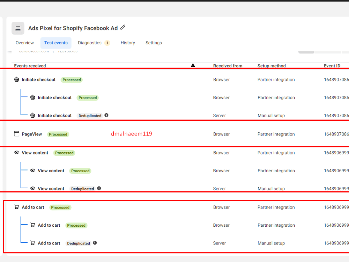Image resolution: width=349 pixels, height=262 pixels.
Task: Sort events by the Event ID column
Action: point(332,66)
